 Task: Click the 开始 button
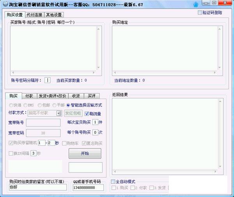85,153
